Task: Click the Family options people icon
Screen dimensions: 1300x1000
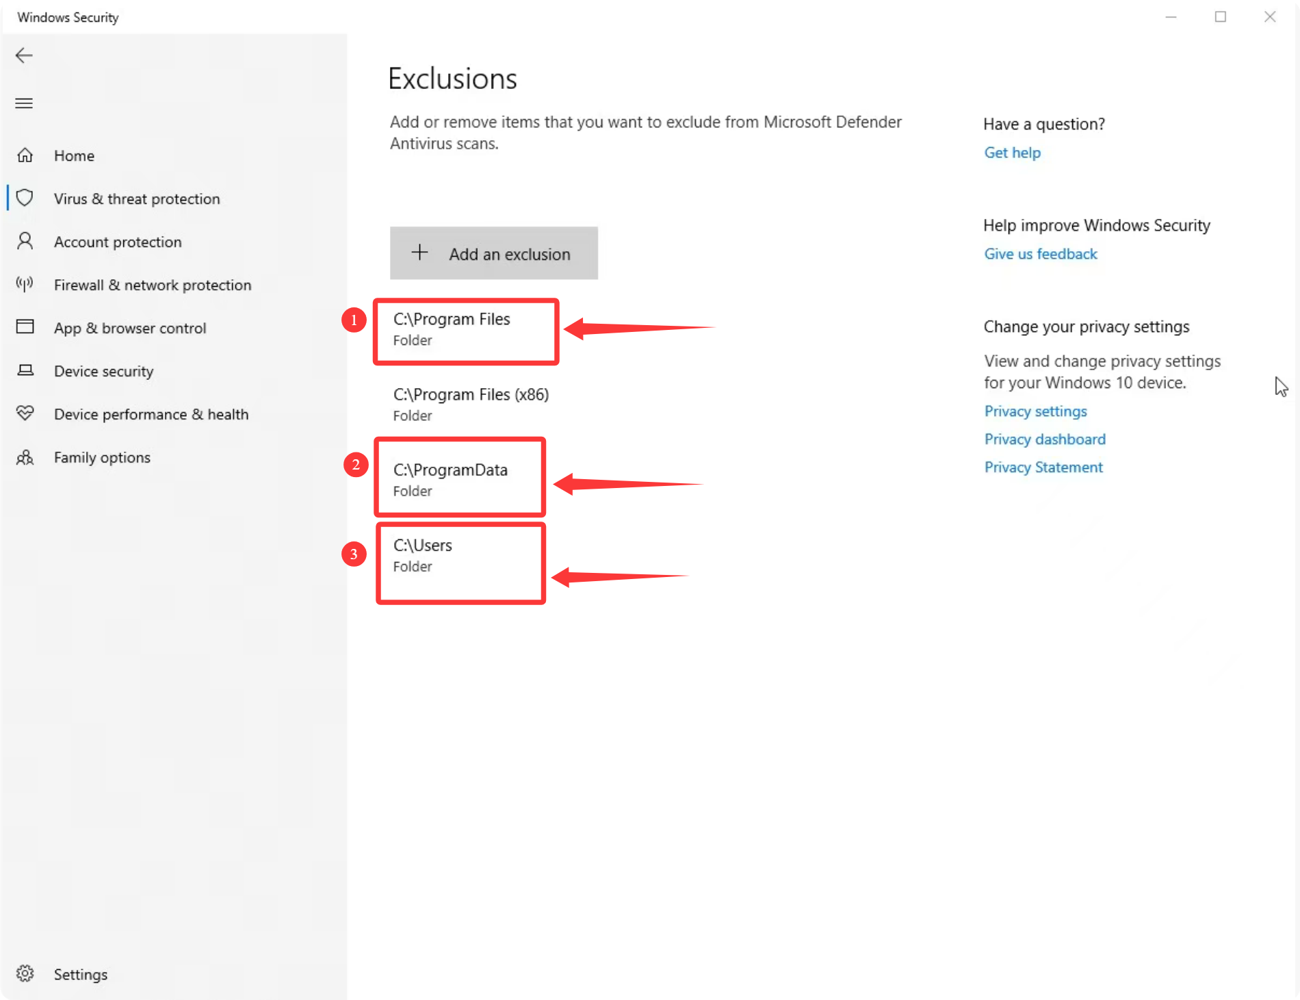Action: point(25,457)
